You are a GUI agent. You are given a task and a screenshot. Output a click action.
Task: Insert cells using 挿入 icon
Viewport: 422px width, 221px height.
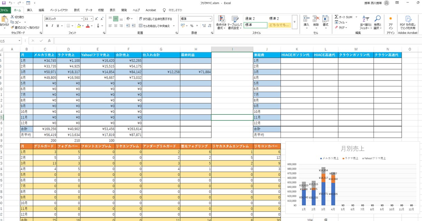[x=306, y=21]
